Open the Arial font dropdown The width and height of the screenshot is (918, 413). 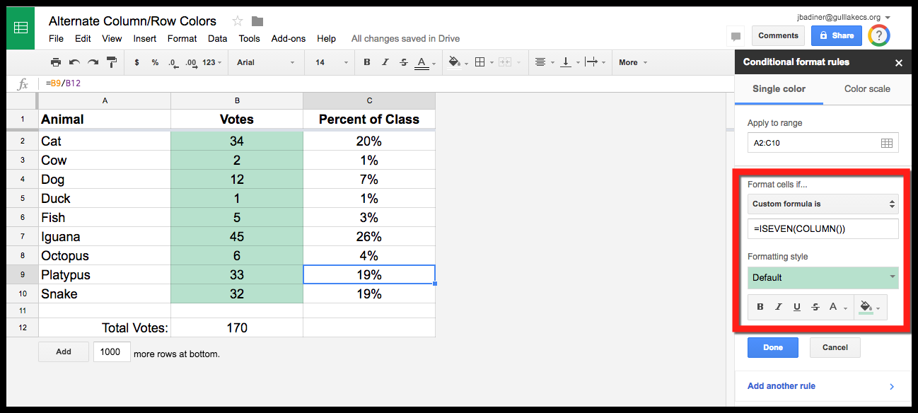pyautogui.click(x=266, y=62)
